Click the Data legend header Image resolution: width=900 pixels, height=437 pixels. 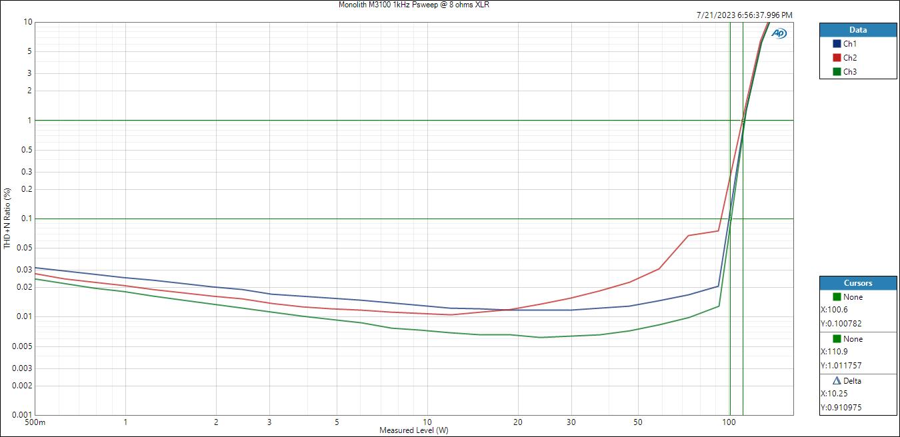(857, 30)
